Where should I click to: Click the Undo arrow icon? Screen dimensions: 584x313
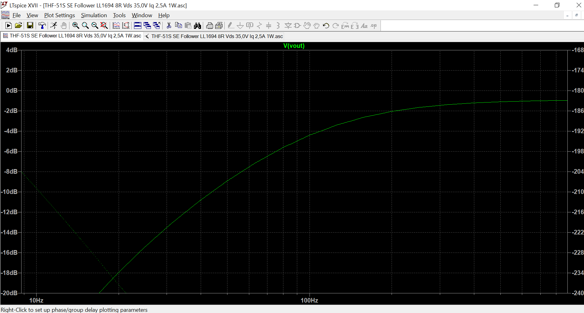tap(326, 26)
